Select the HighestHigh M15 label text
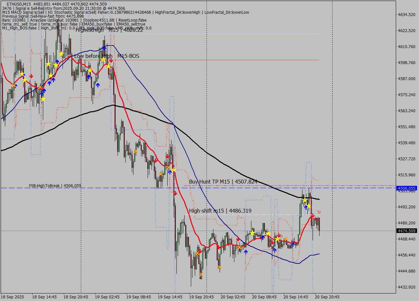 [x=109, y=30]
